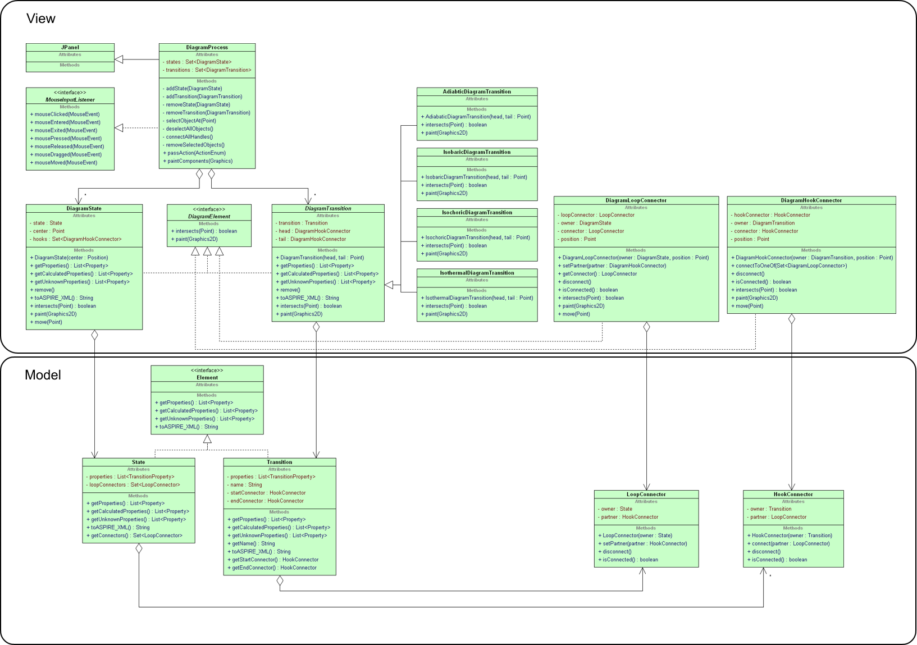Select the DiagramProcess class title
917x645 pixels.
click(x=207, y=47)
